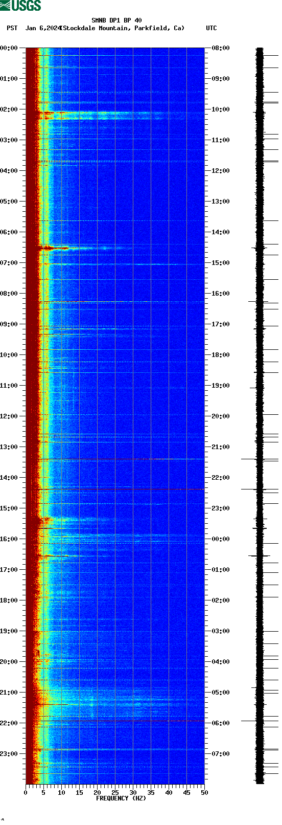Click the 03:00 PST time label
Screen dimensions: 282x825
coord(9,140)
